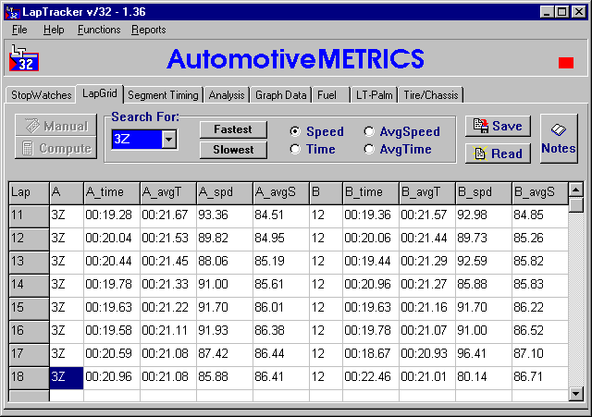The height and width of the screenshot is (417, 592).
Task: Click cell 00:22.46 in lap 18
Action: click(371, 378)
